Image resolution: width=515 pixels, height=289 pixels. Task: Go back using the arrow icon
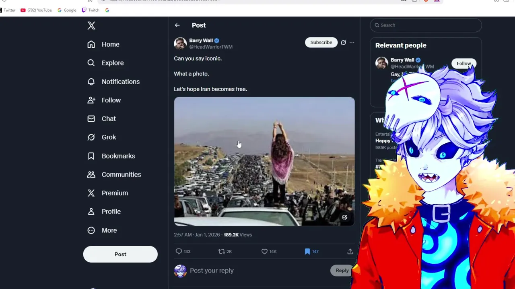tap(177, 25)
